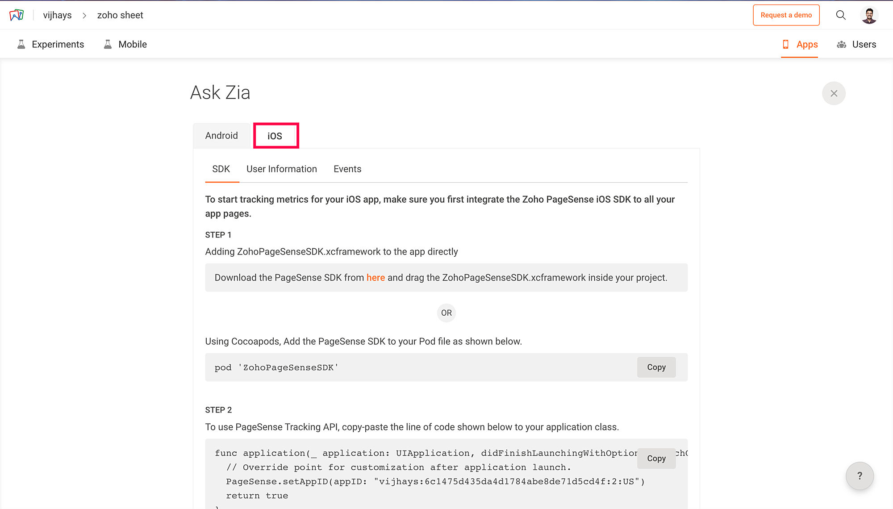
Task: Copy the pod ZohoPageSenseSDK line
Action: pos(656,367)
